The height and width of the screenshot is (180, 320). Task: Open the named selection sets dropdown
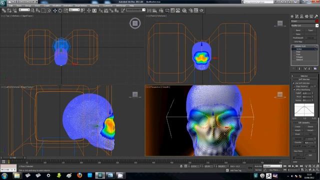(135, 10)
